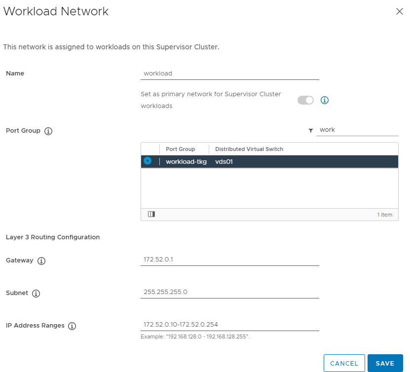
Task: Click the Distributed Virtual Switch column header
Action: pyautogui.click(x=249, y=149)
